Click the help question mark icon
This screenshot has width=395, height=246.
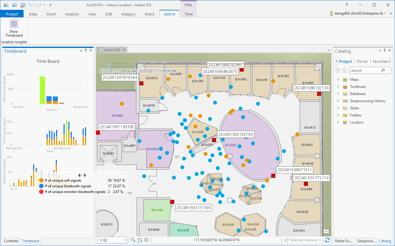tap(346, 5)
